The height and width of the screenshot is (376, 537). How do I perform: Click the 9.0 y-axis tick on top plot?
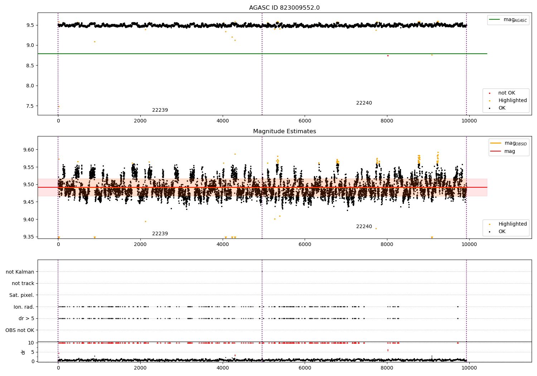click(x=30, y=45)
